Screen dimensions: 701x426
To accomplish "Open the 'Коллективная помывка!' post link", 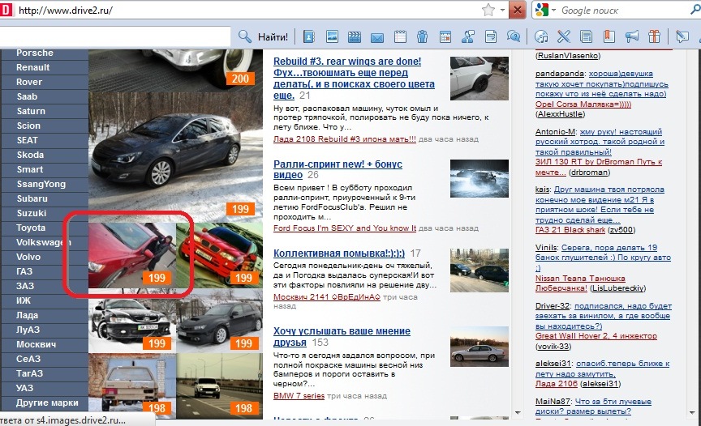I will [x=339, y=253].
